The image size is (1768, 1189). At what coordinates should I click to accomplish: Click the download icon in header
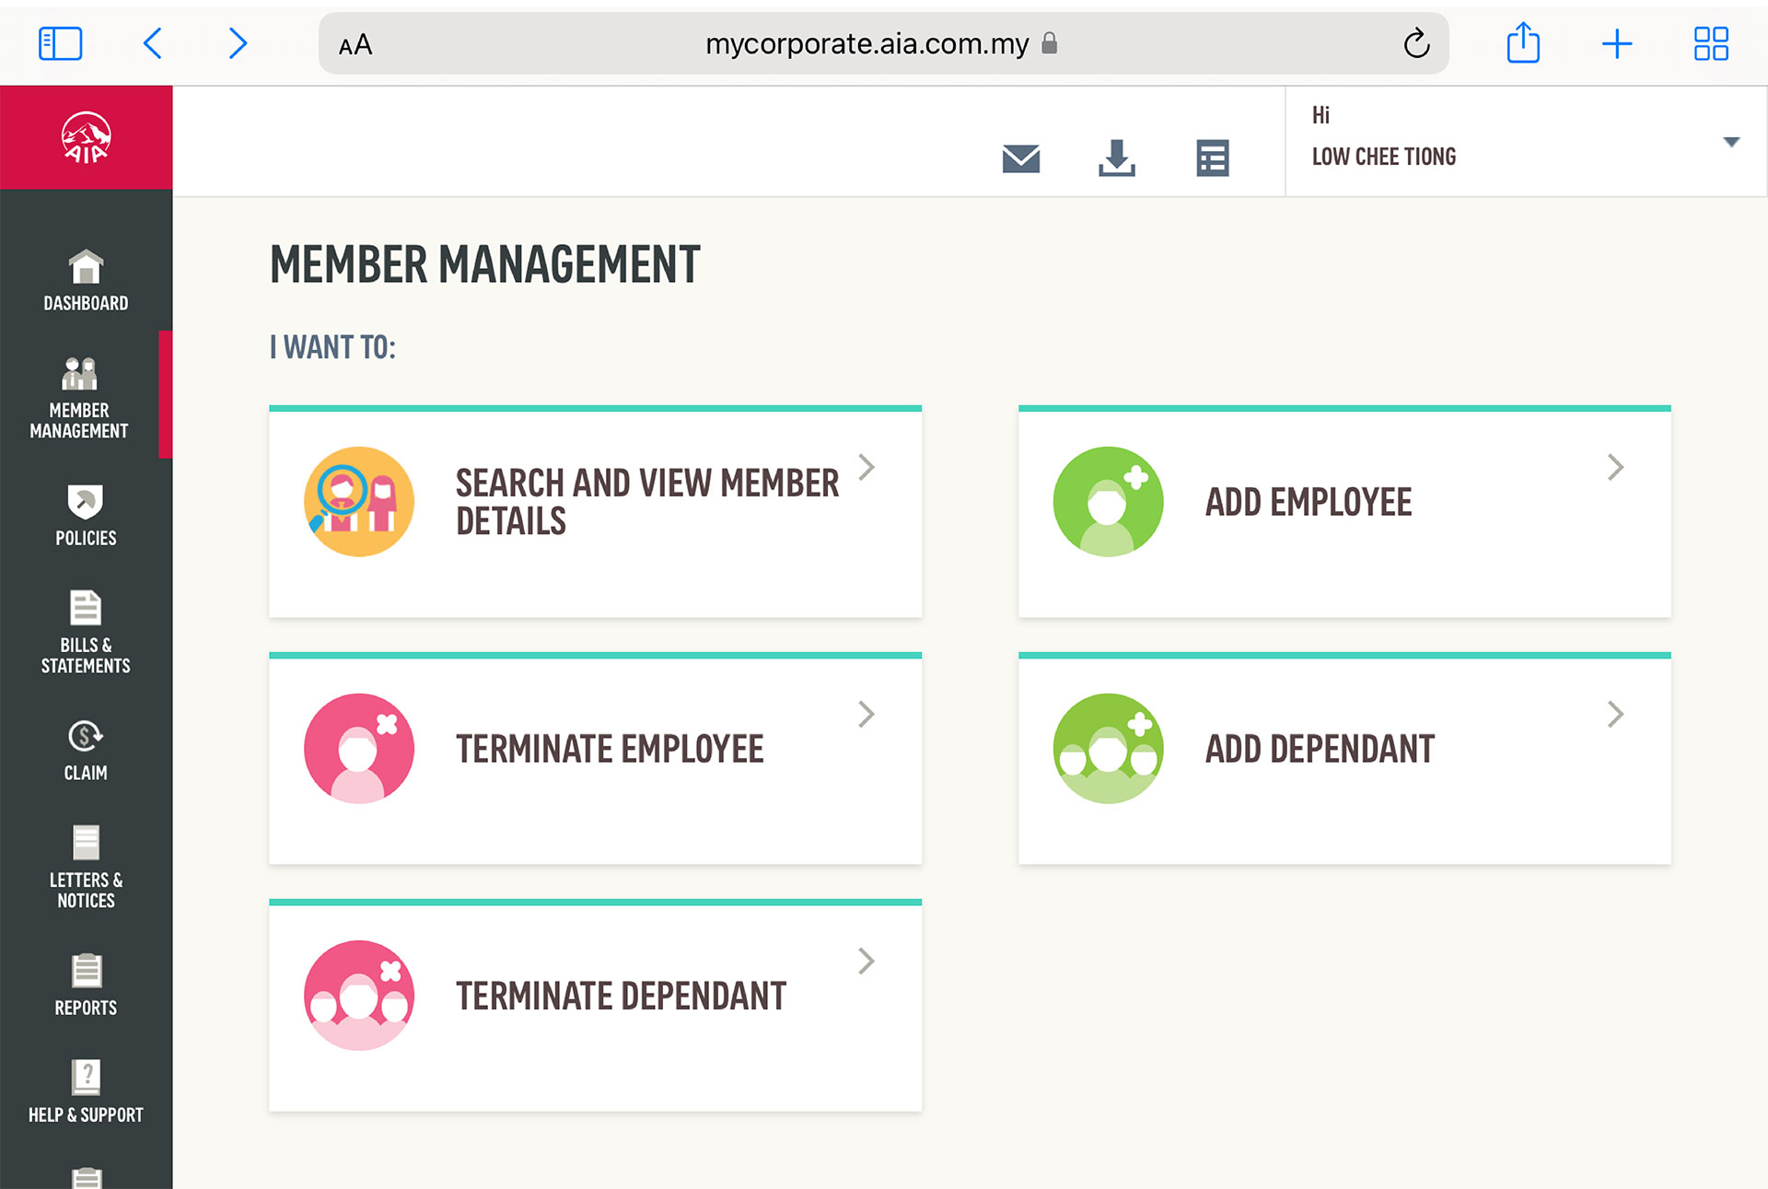1116,158
